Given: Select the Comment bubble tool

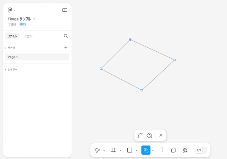Looking at the screenshot, I should pos(173,150).
